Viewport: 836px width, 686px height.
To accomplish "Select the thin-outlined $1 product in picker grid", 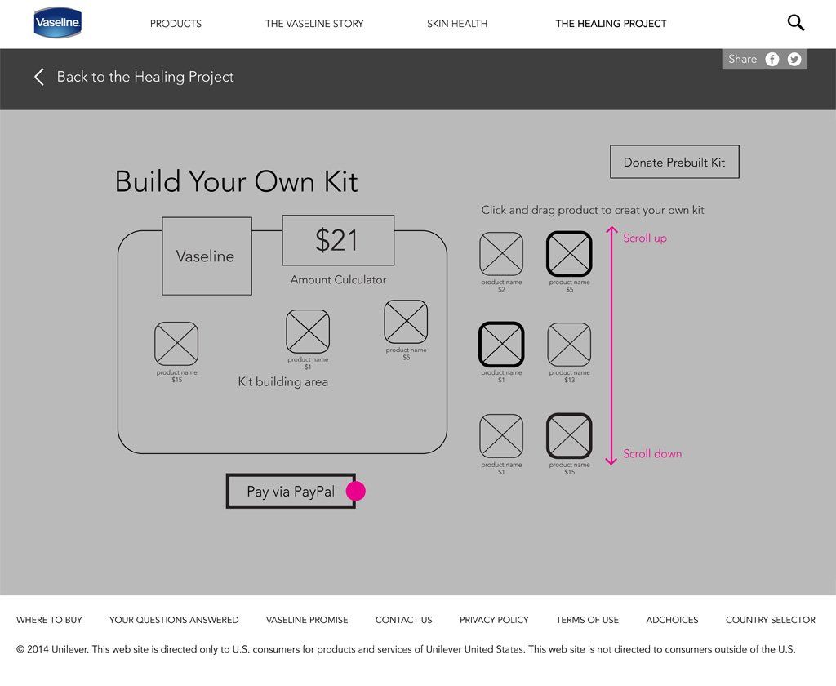I will 501,436.
